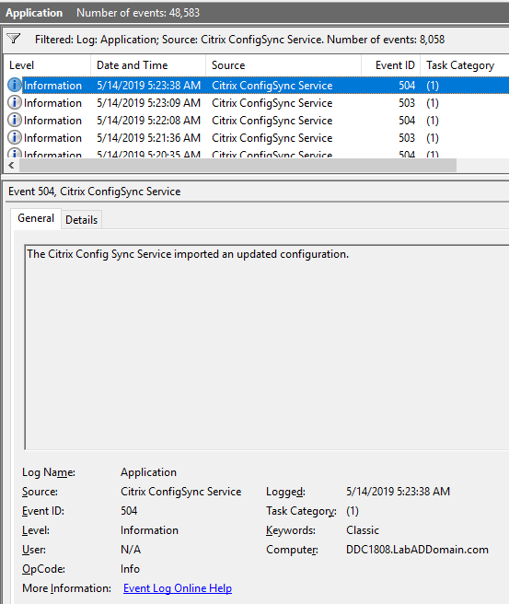Click the User value N/A
Viewport: 509px width, 604px height.
pos(131,550)
